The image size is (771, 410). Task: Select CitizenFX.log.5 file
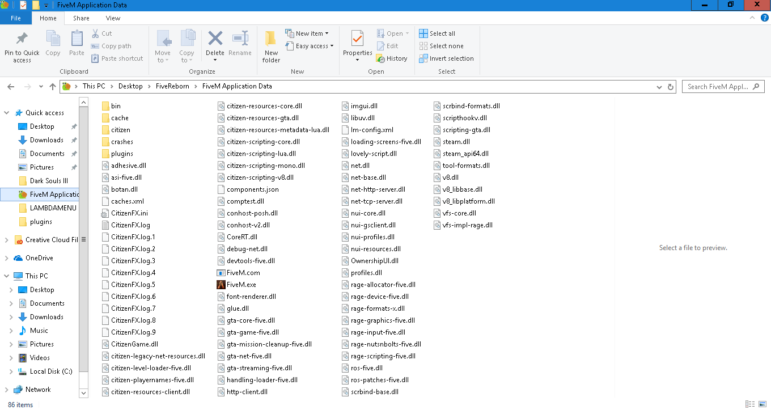click(x=129, y=285)
